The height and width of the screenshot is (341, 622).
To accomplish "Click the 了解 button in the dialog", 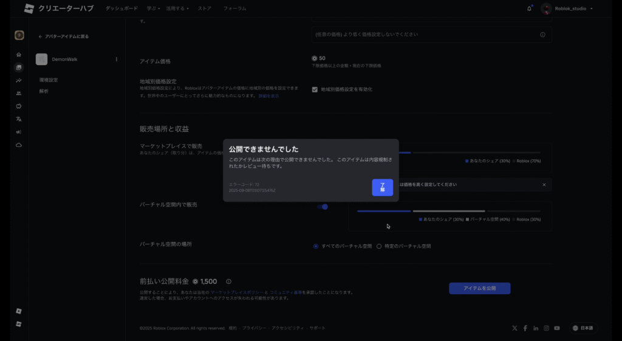I will tap(383, 187).
